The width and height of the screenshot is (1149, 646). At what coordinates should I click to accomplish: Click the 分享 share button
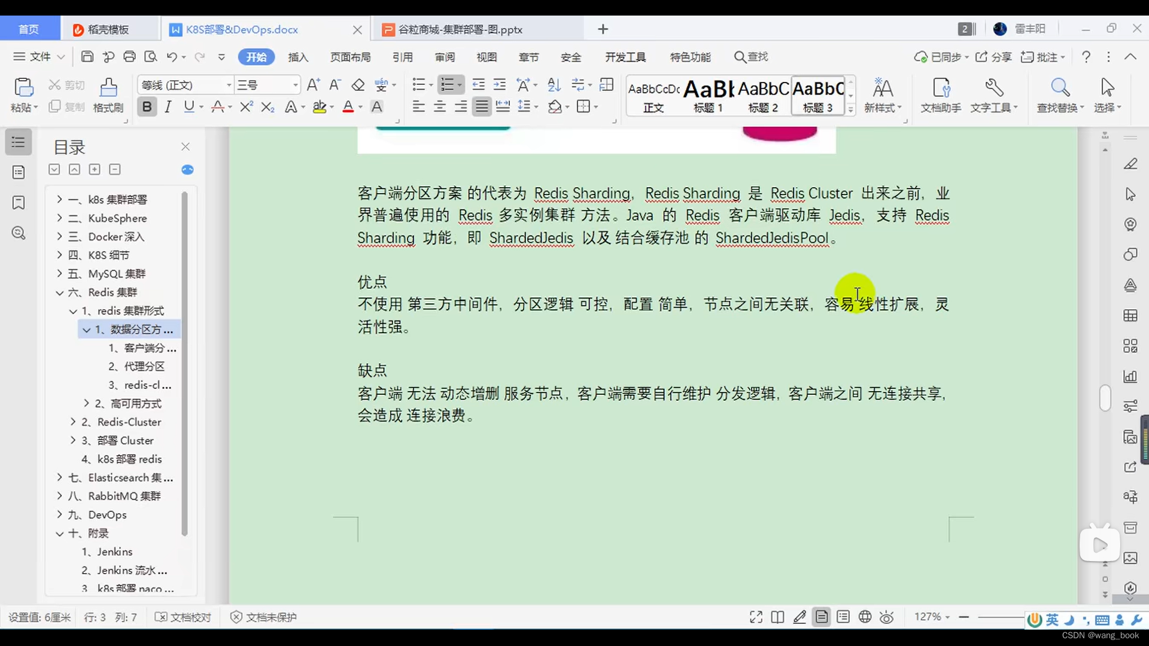click(993, 57)
